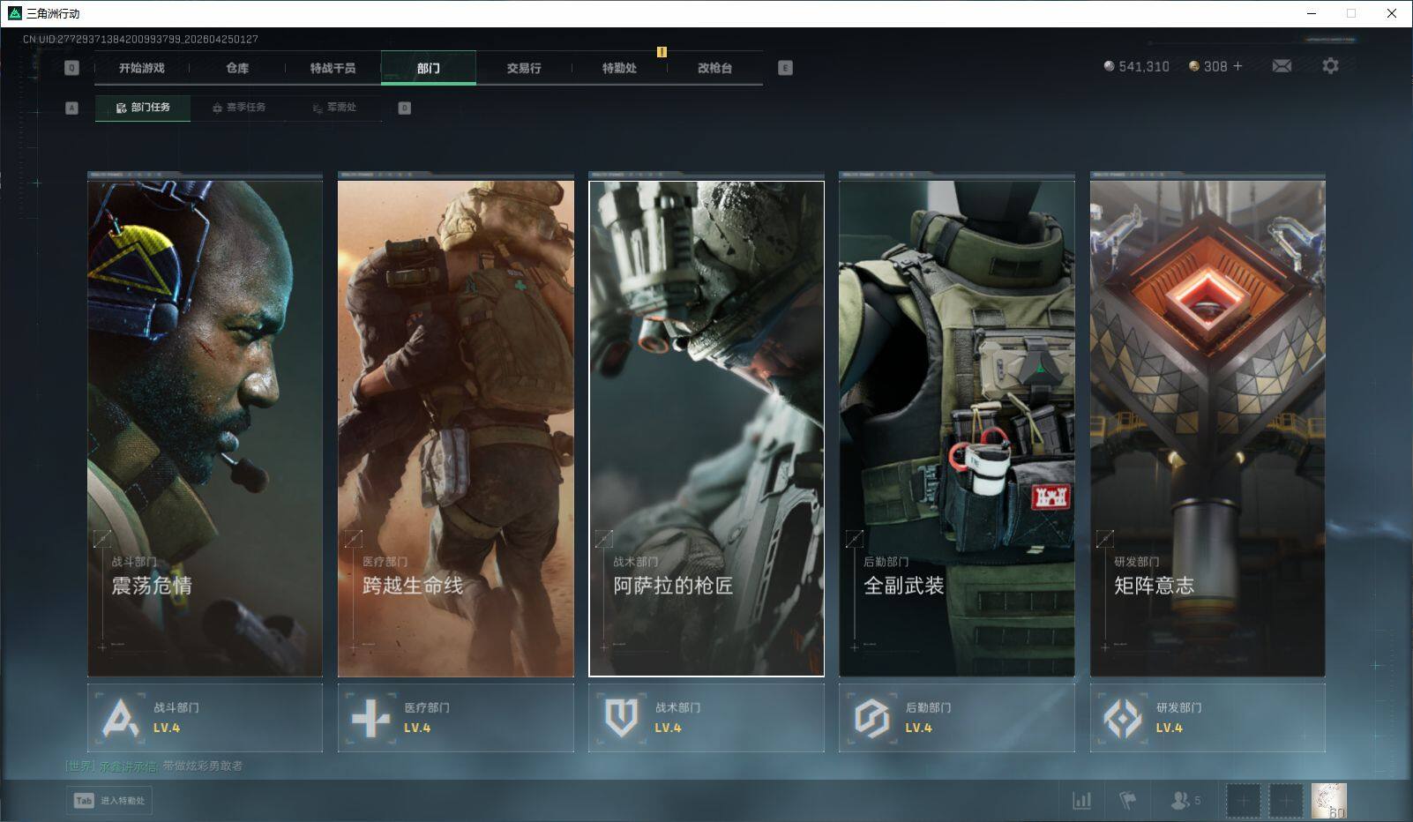Open settings with the gear icon

[x=1330, y=66]
